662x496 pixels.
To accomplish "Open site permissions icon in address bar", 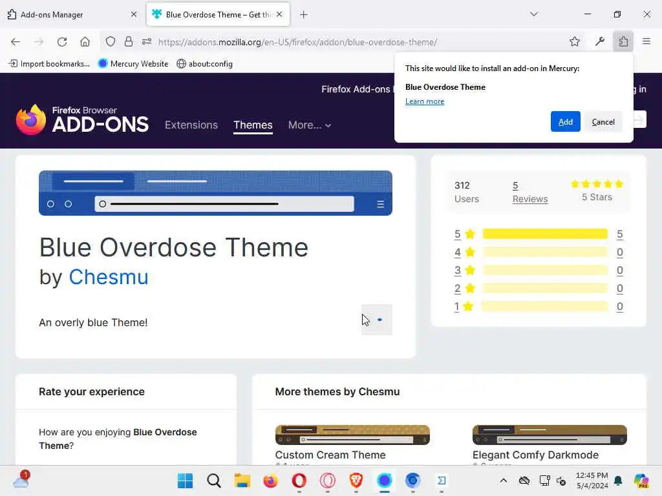I will (x=147, y=42).
